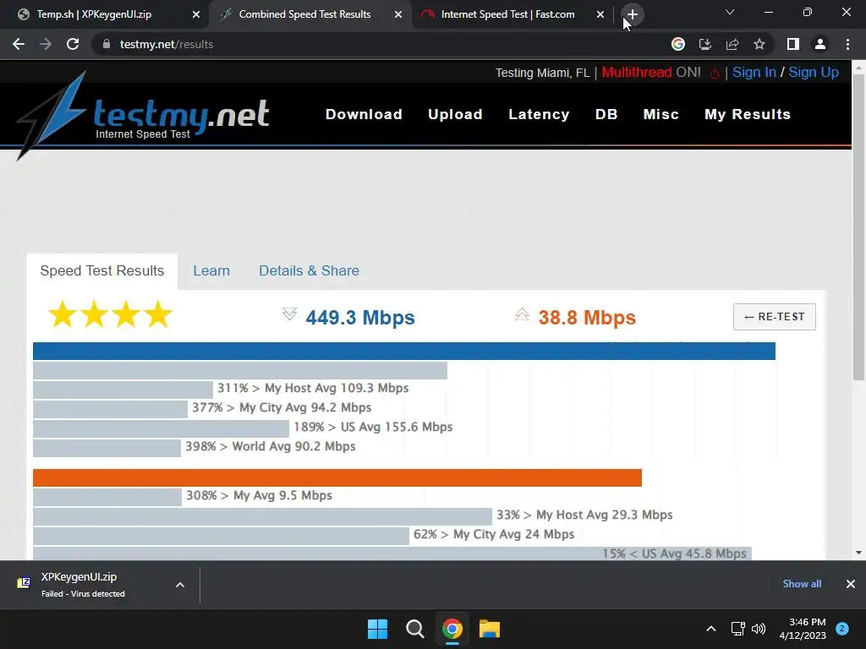Click the blue download speed bar
This screenshot has width=866, height=649.
(404, 351)
